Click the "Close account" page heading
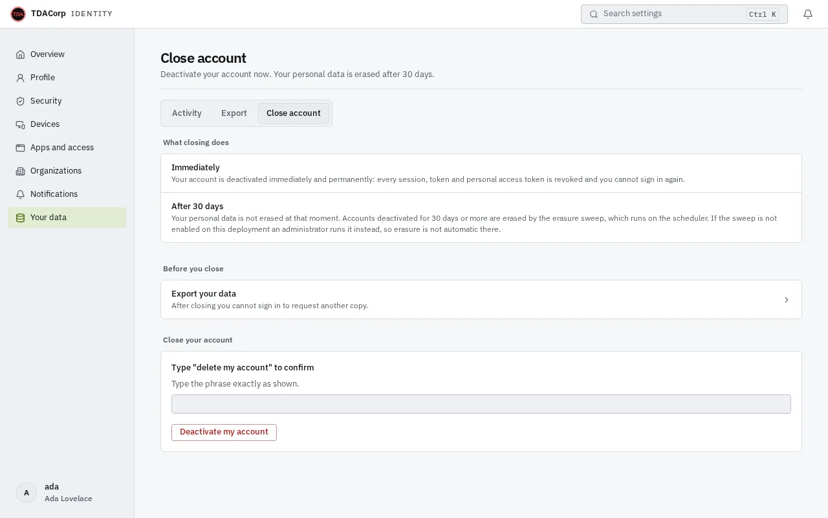This screenshot has height=518, width=828. 203,58
